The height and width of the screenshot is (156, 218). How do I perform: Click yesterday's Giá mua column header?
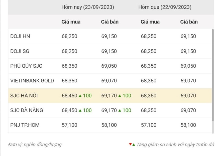click(x=150, y=22)
